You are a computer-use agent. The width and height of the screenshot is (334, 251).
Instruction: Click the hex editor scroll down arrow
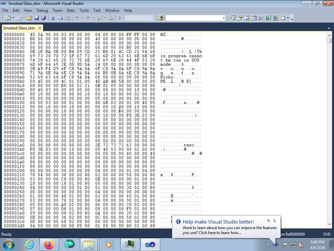pyautogui.click(x=329, y=225)
